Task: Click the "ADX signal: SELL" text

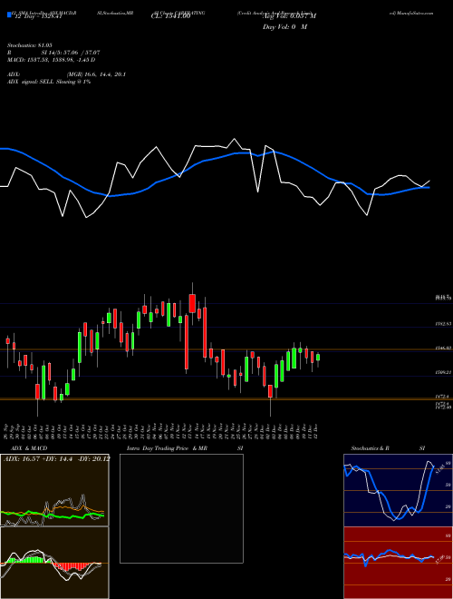Action: [x=31, y=82]
